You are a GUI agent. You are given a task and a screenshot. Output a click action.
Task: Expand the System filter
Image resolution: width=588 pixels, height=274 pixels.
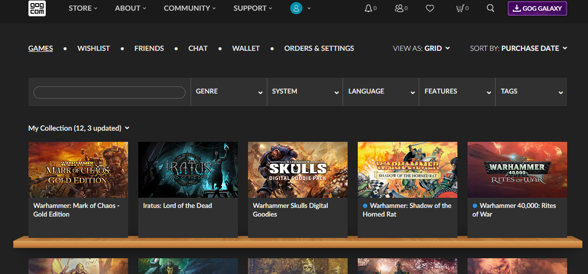(305, 92)
